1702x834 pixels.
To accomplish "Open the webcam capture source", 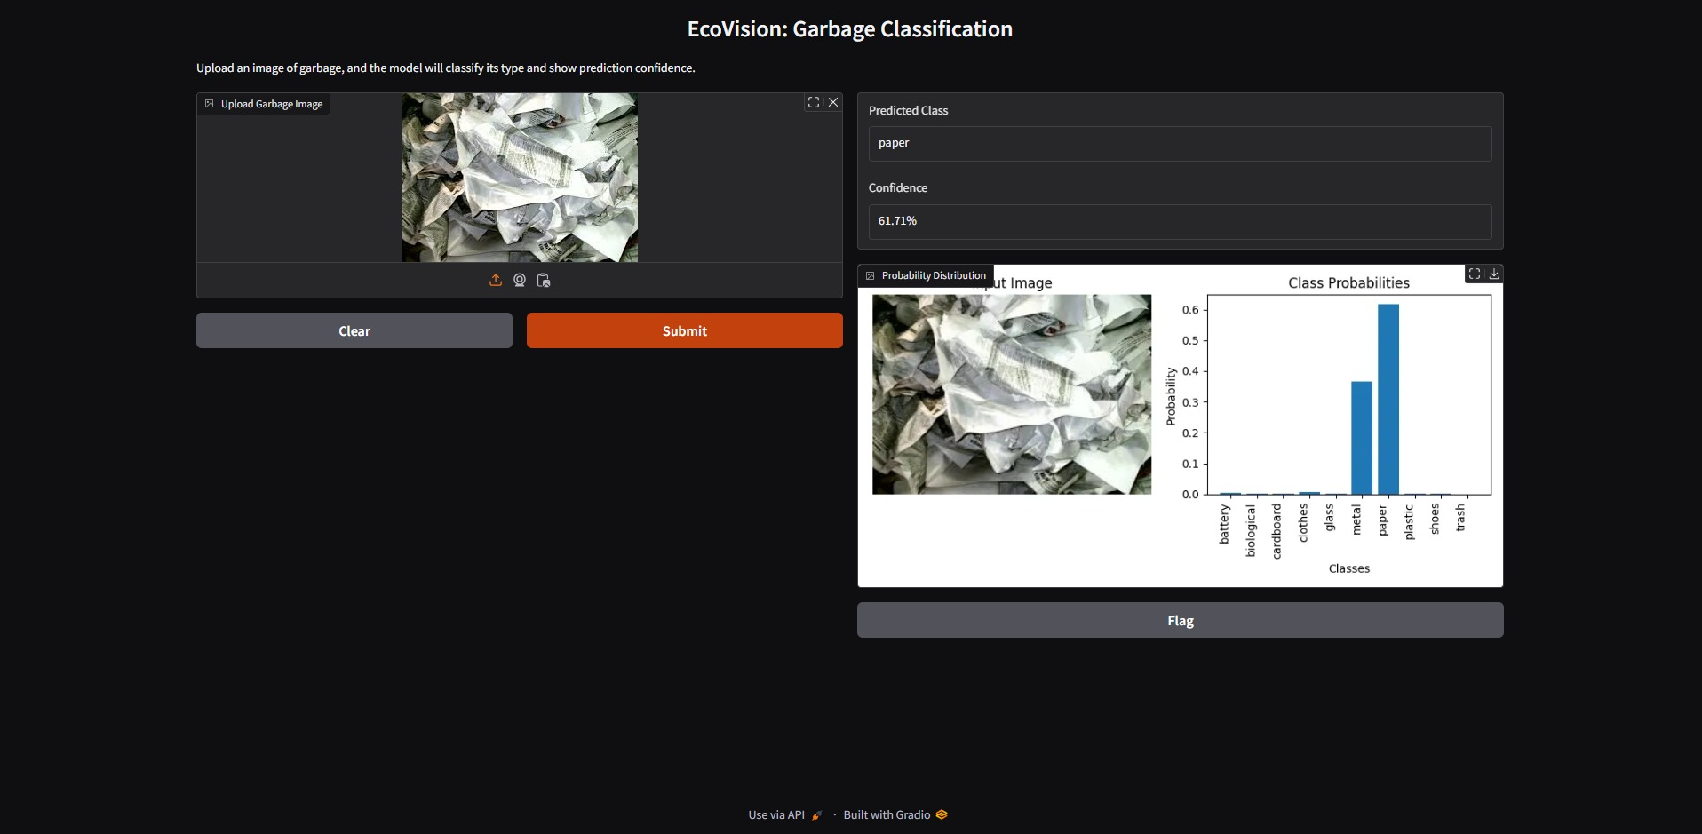I will (520, 280).
